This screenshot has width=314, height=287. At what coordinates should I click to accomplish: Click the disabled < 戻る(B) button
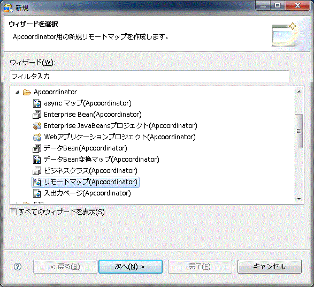point(65,267)
